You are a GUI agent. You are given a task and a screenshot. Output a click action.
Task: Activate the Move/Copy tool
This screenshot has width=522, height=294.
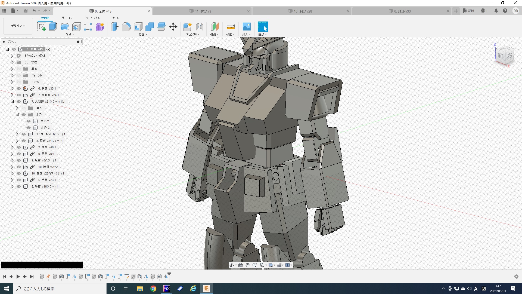[x=173, y=27]
